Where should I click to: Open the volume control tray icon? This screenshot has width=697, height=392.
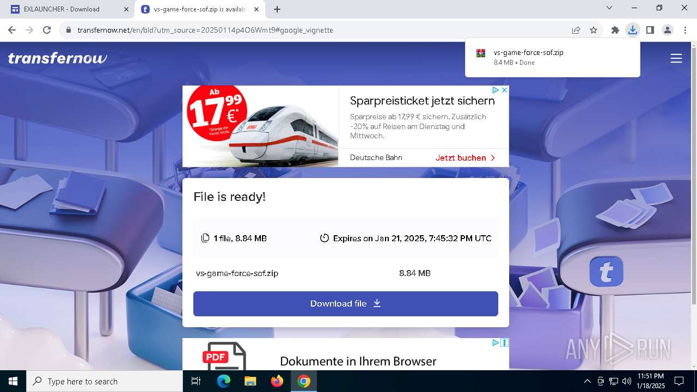click(627, 381)
